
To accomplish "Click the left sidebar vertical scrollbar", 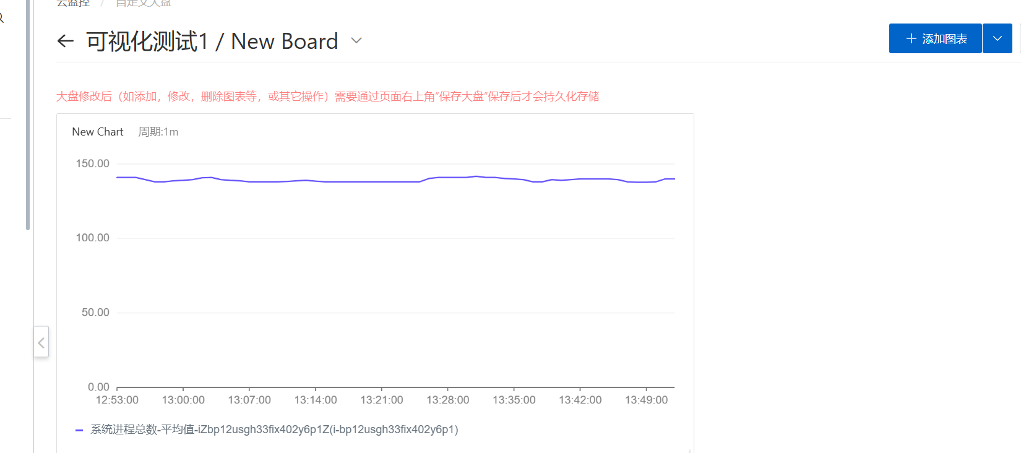I will [28, 114].
